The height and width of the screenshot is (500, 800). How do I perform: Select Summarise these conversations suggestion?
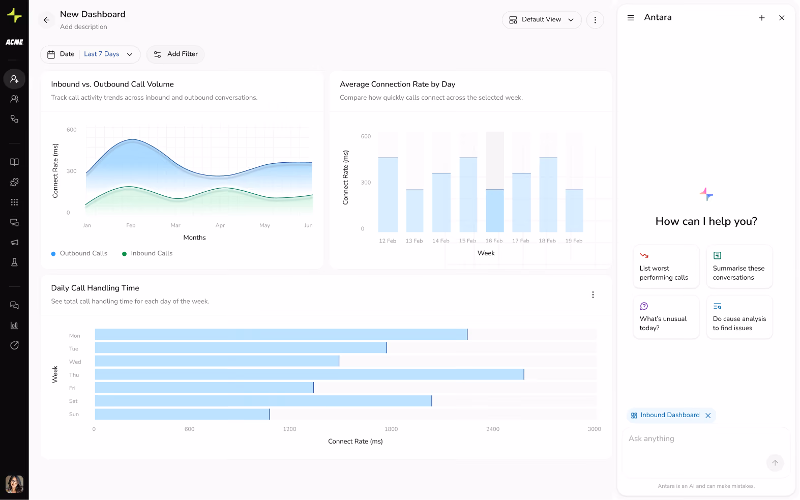(x=739, y=267)
